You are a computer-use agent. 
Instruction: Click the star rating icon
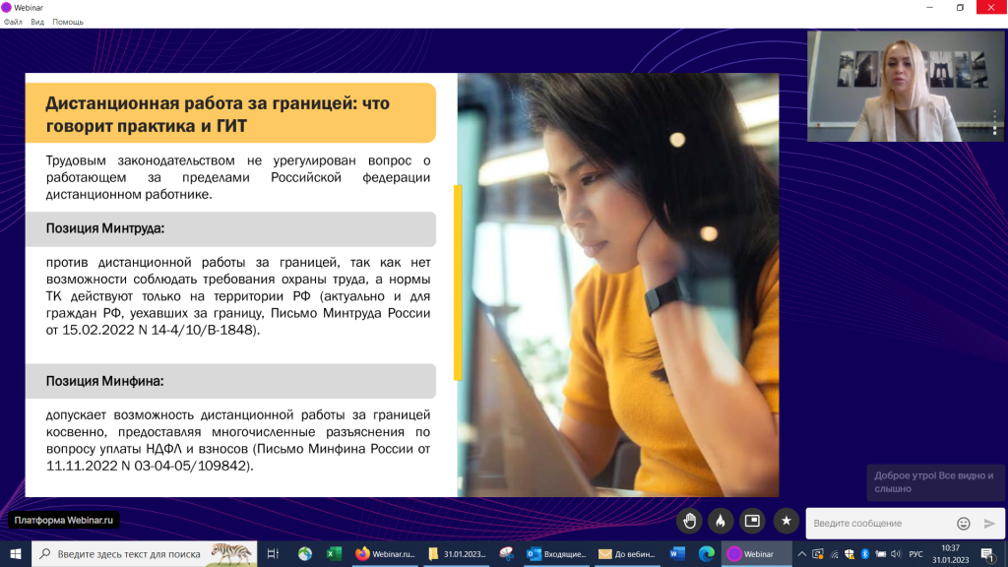pyautogui.click(x=785, y=521)
